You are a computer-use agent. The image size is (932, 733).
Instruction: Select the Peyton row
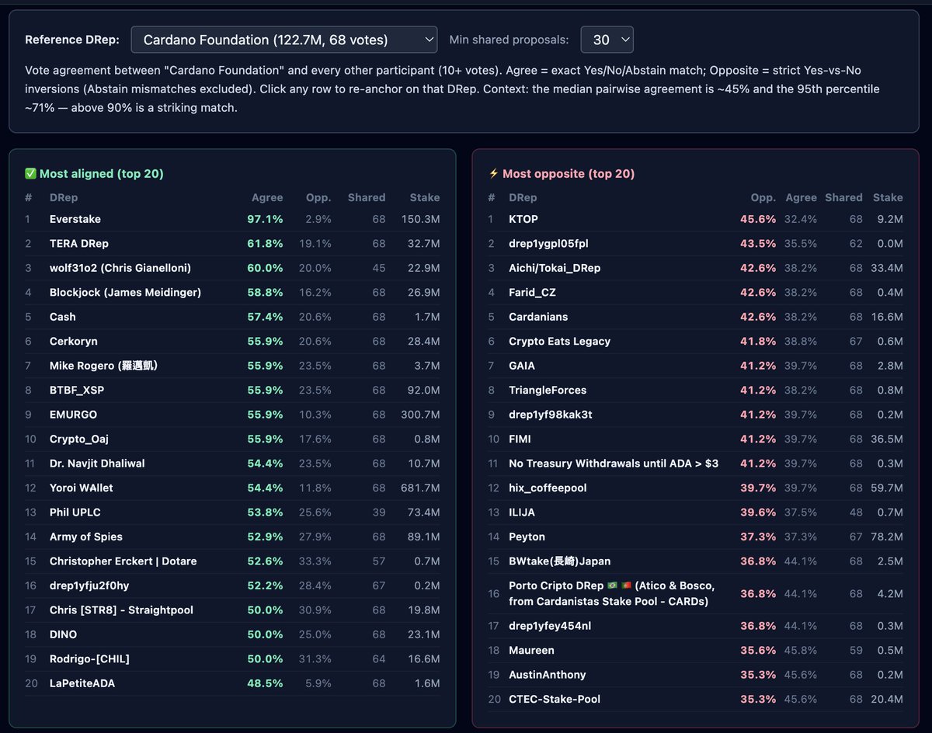click(x=695, y=537)
